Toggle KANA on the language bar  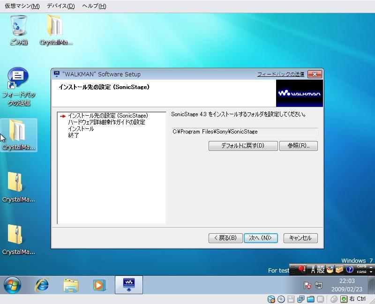(361, 272)
